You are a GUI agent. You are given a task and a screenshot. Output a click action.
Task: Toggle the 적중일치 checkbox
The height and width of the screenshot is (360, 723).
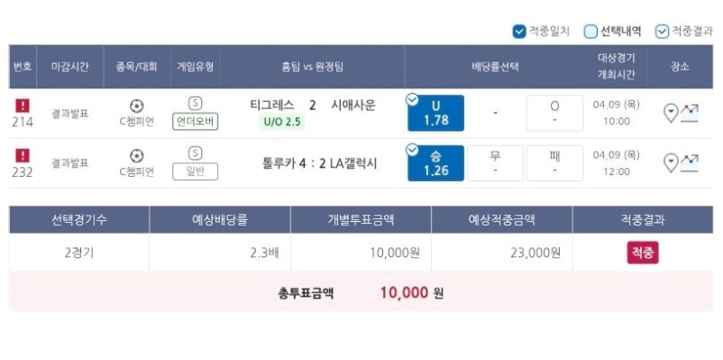pos(519,32)
